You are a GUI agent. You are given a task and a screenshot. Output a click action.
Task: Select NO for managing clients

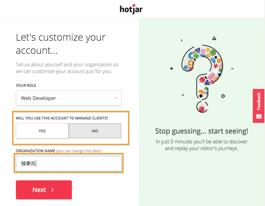point(95,131)
